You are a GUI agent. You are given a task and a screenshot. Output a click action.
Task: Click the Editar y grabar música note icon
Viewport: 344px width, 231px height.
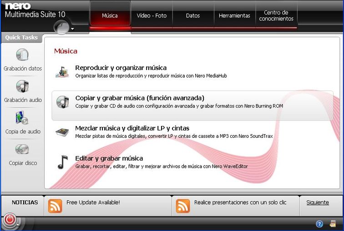[62, 162]
